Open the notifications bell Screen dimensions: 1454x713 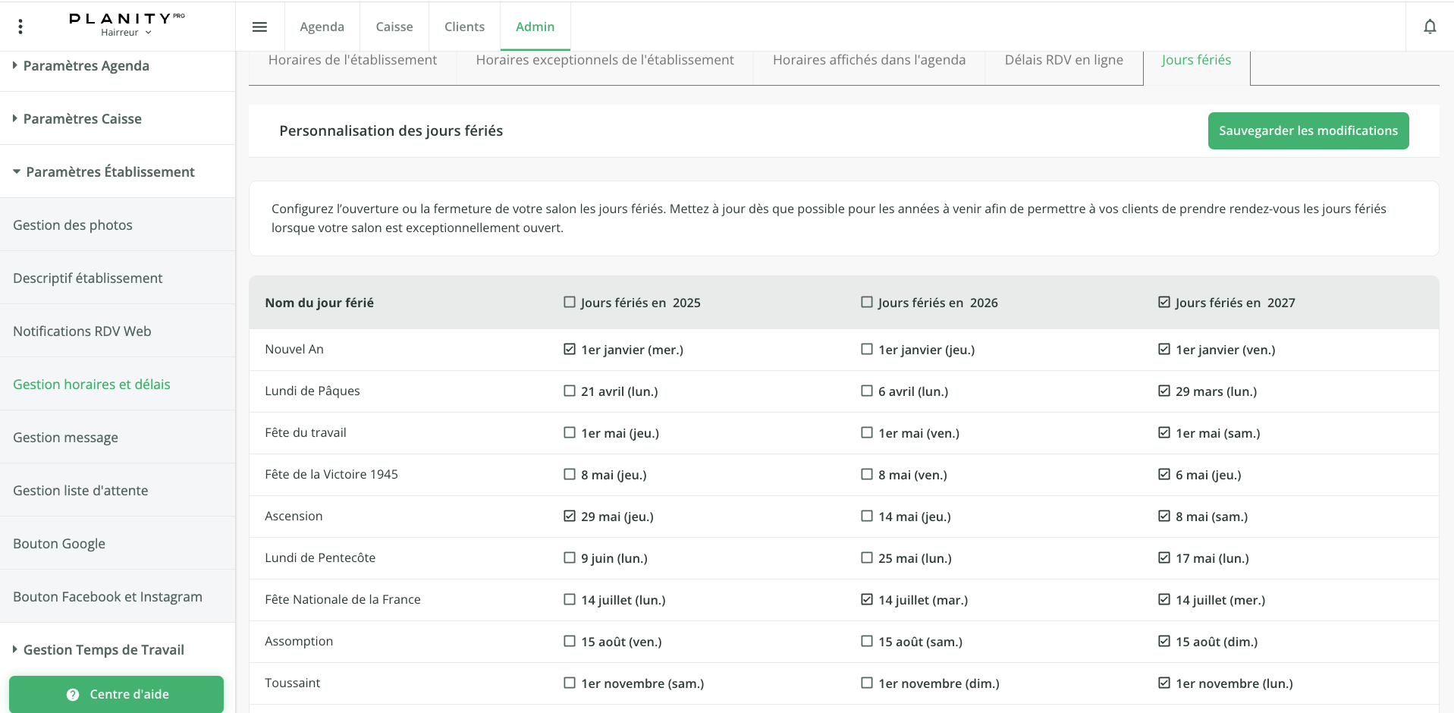coord(1430,27)
